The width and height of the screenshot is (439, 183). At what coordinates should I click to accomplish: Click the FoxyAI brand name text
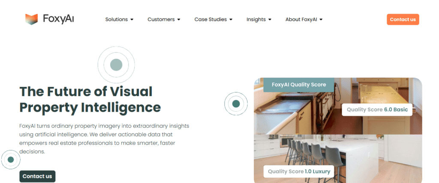[58, 19]
